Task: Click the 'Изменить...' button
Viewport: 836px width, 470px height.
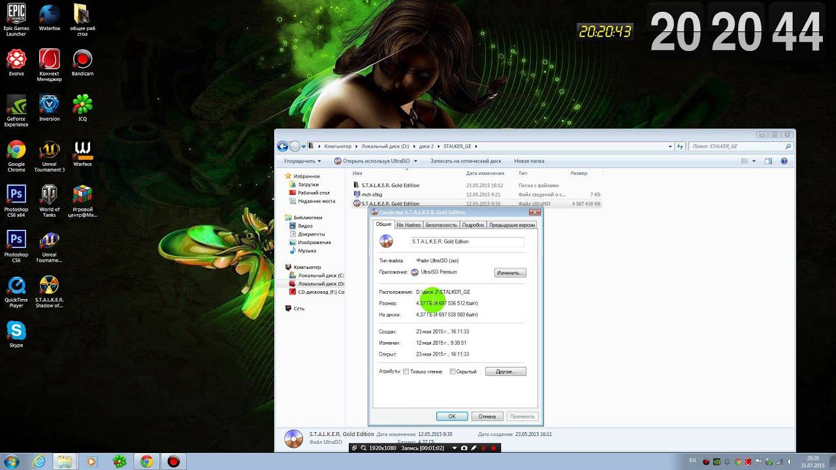Action: point(510,273)
